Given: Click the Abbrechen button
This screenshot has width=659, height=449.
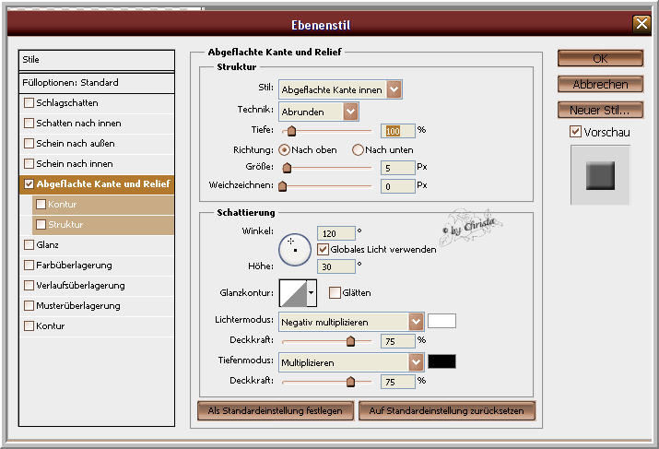Looking at the screenshot, I should (600, 84).
